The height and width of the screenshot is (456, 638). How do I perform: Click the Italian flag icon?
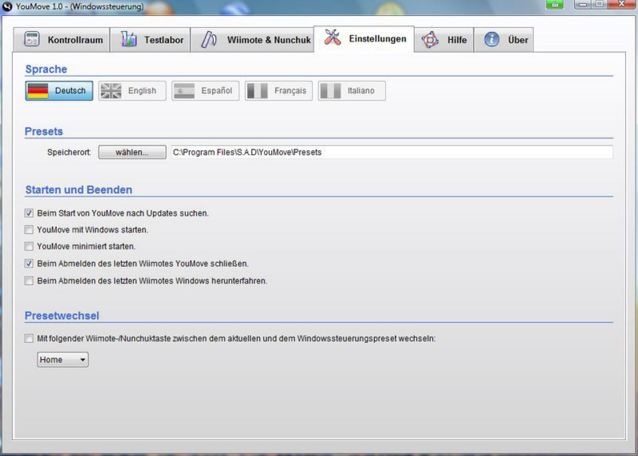click(330, 91)
